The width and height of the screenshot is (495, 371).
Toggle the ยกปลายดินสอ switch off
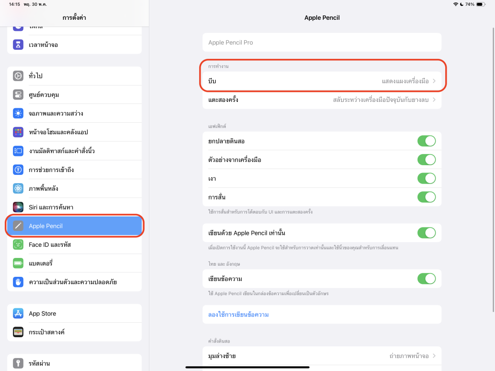tap(426, 141)
